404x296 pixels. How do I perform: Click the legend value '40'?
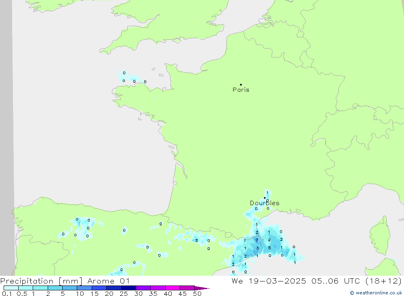(x=168, y=294)
